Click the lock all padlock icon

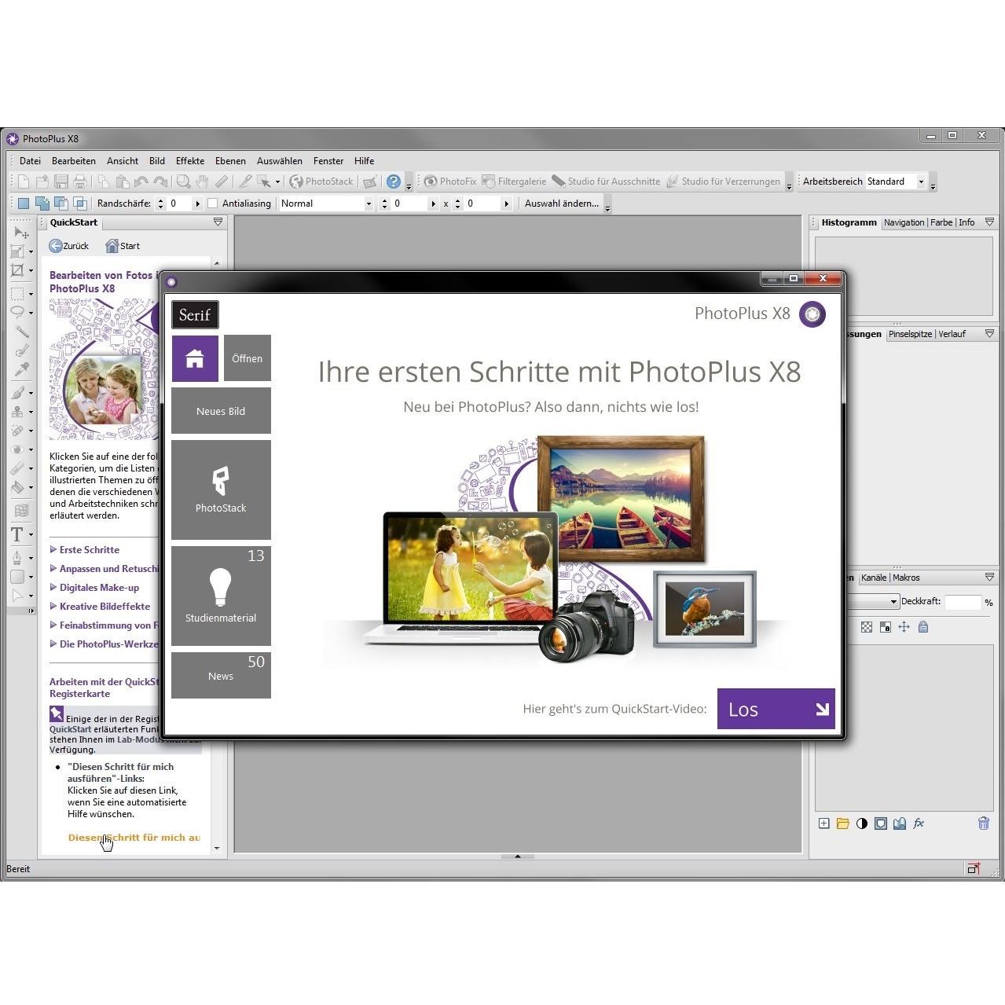click(923, 627)
